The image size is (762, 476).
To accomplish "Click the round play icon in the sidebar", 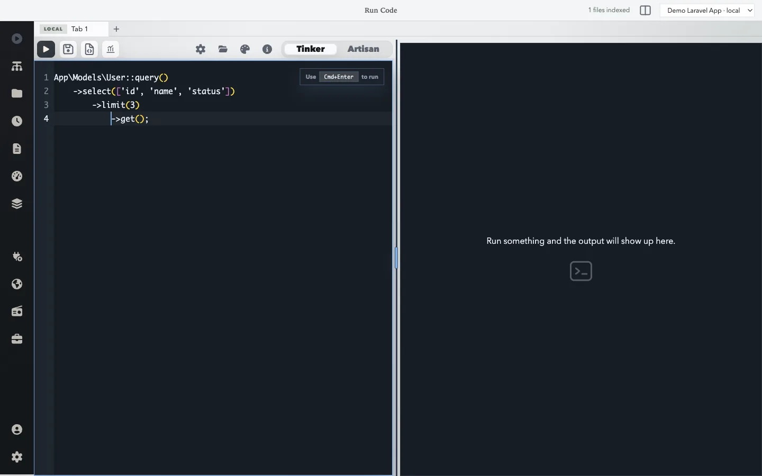I will [x=17, y=39].
